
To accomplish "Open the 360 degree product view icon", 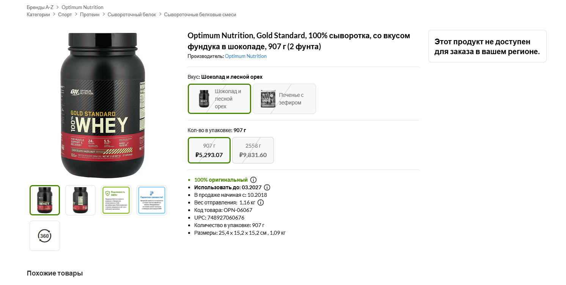I will (45, 236).
